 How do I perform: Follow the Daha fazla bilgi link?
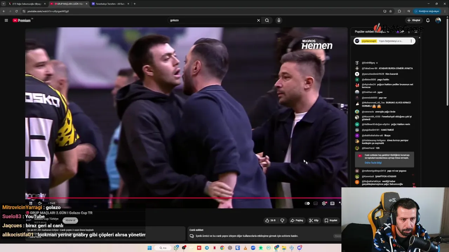click(373, 163)
